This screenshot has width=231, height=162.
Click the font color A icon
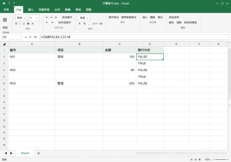point(32,23)
